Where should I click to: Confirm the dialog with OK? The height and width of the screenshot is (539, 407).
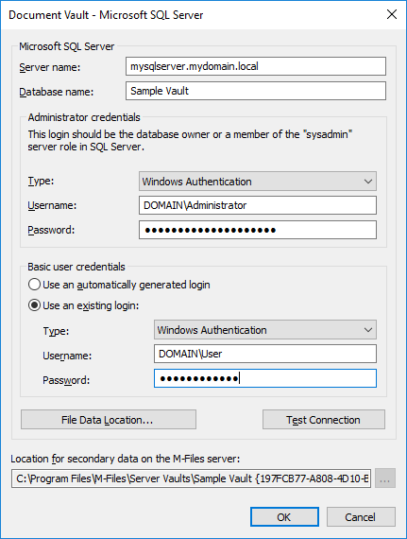tap(284, 516)
